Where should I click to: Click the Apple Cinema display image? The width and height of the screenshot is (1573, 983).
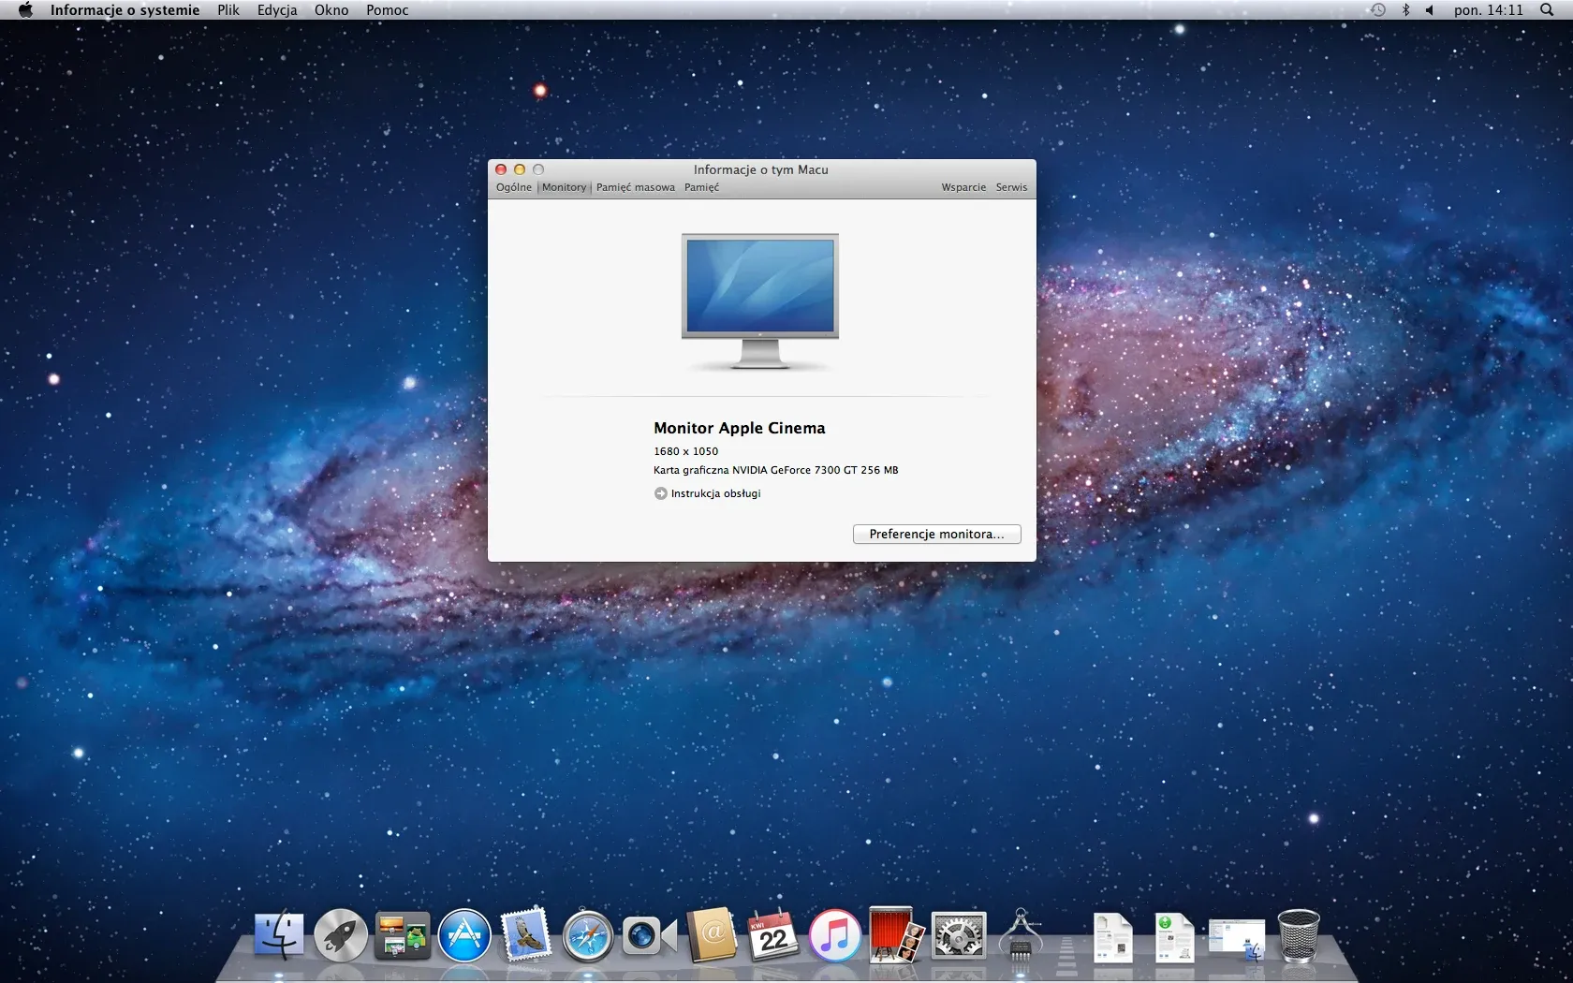[x=760, y=301]
